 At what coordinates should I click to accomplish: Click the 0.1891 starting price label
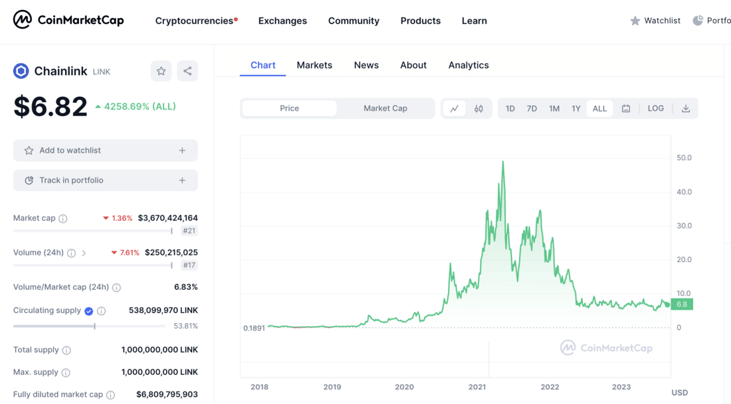[254, 328]
